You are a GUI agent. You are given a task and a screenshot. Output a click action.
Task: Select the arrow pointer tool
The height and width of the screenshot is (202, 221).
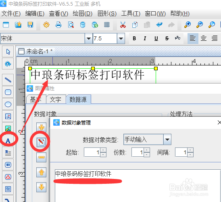8,52
